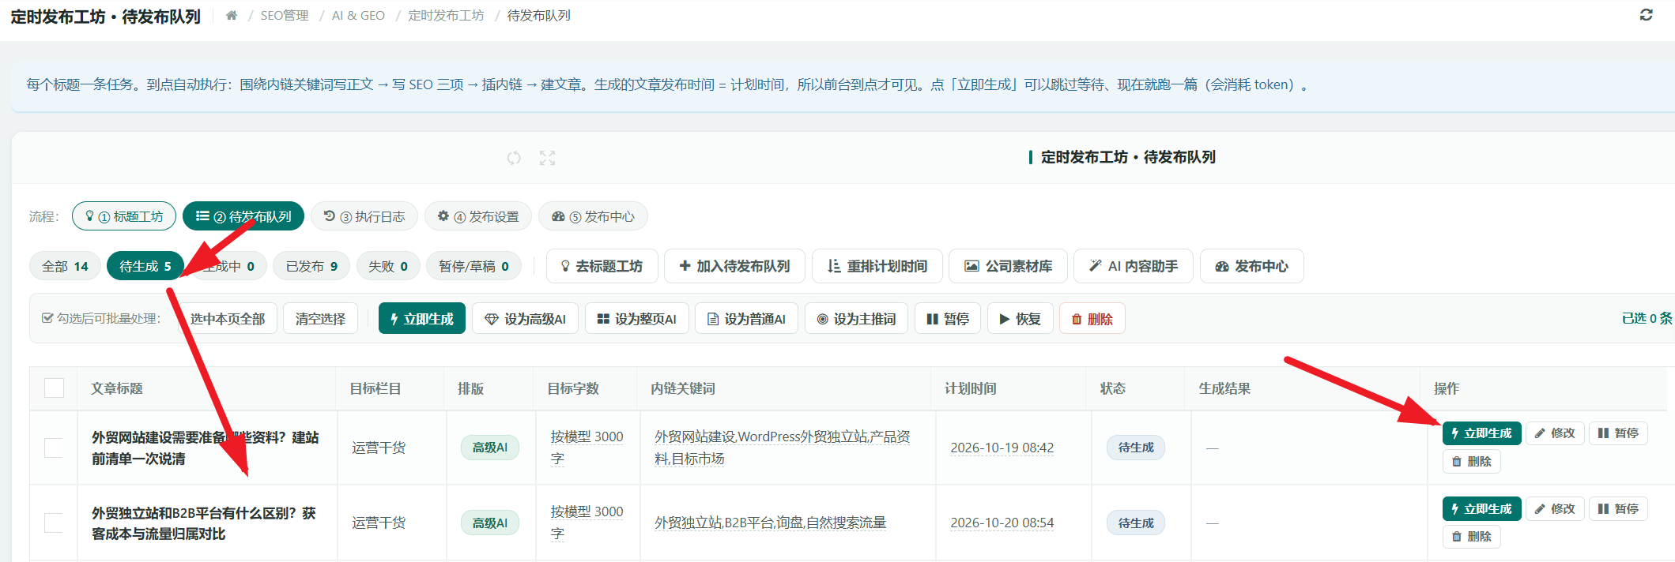Click 去标题工坊 button

tap(602, 266)
